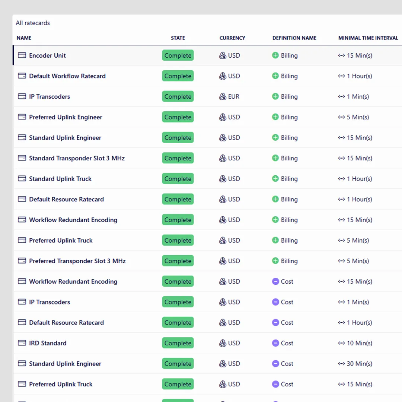Screen dimensions: 402x402
Task: Click the interval arrows icon beside 30 Min(s)
Action: click(341, 364)
